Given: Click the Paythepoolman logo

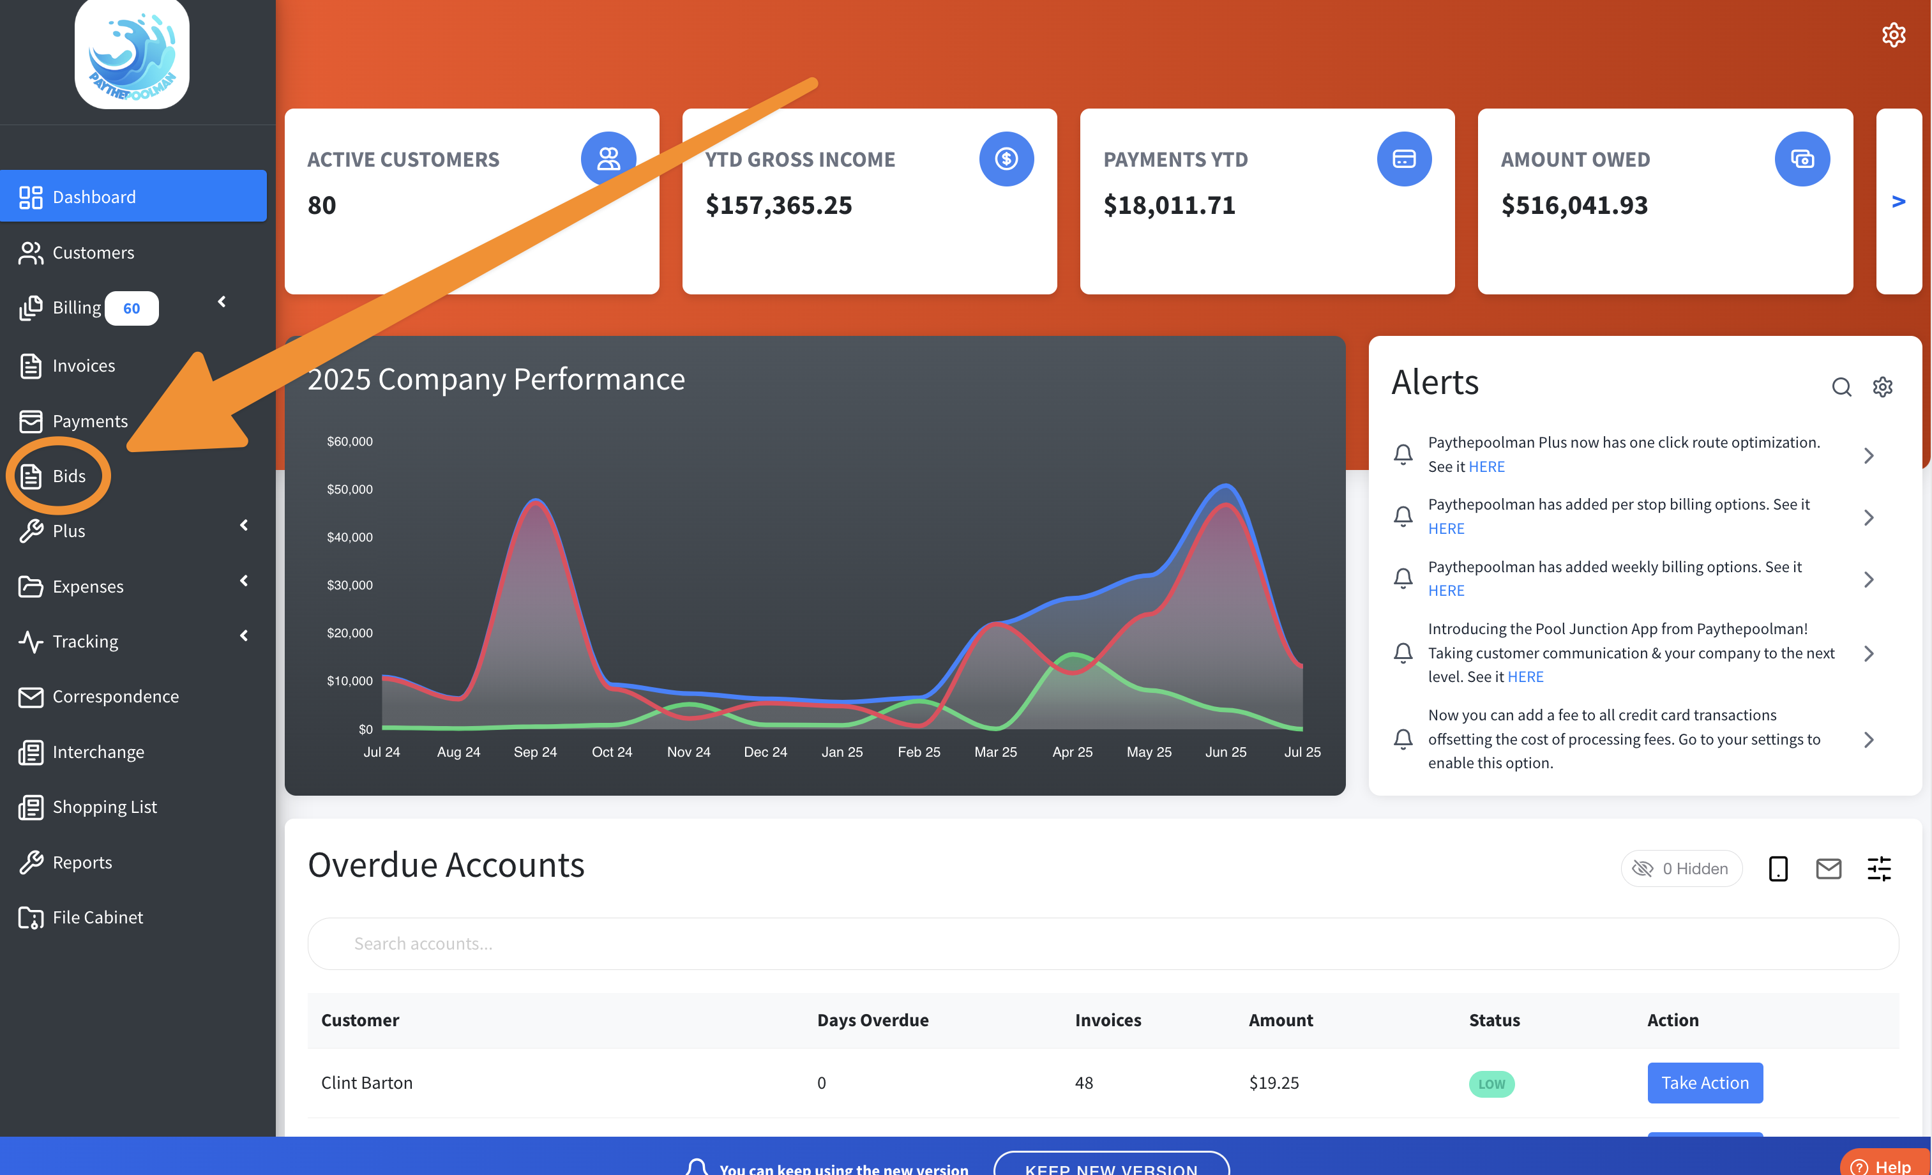Looking at the screenshot, I should pos(132,55).
